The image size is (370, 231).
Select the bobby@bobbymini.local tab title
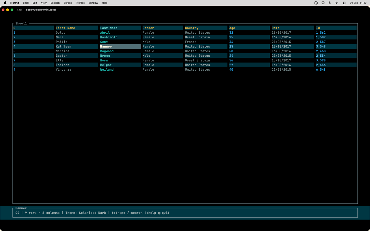tap(41, 10)
